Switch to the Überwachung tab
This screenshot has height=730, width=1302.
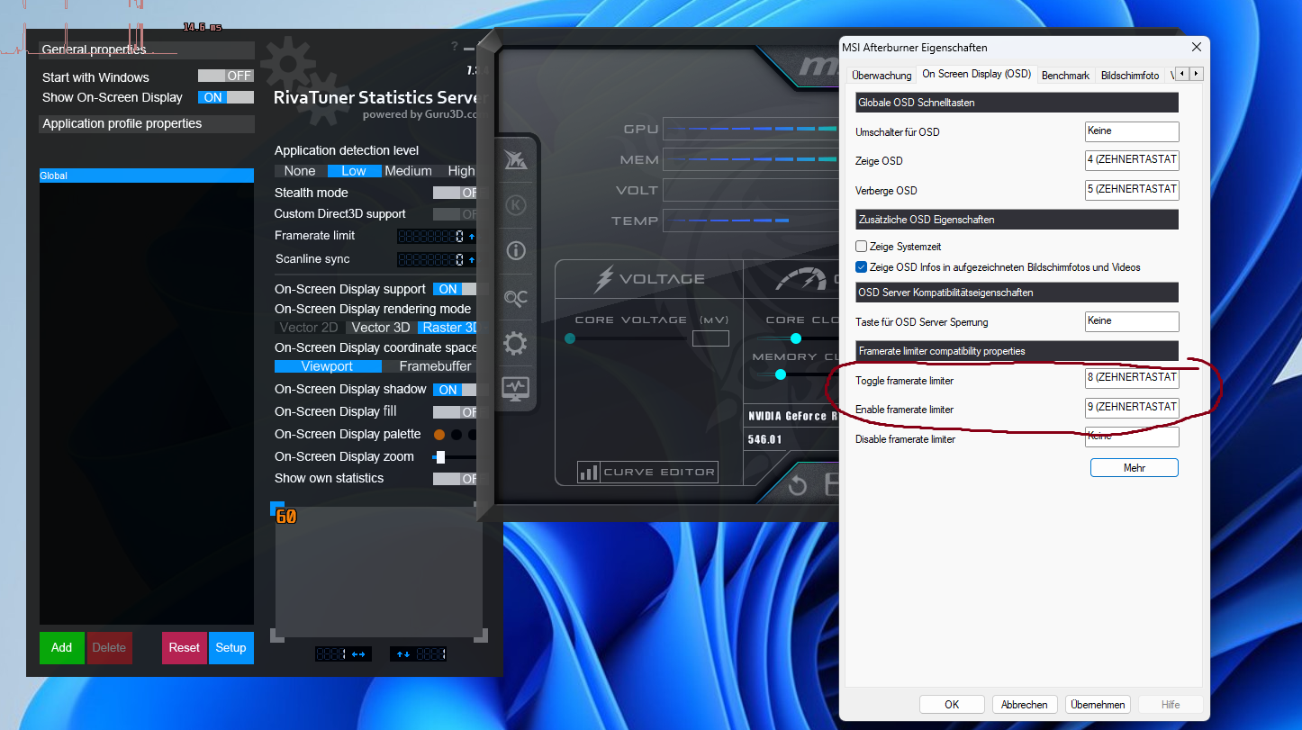(882, 76)
